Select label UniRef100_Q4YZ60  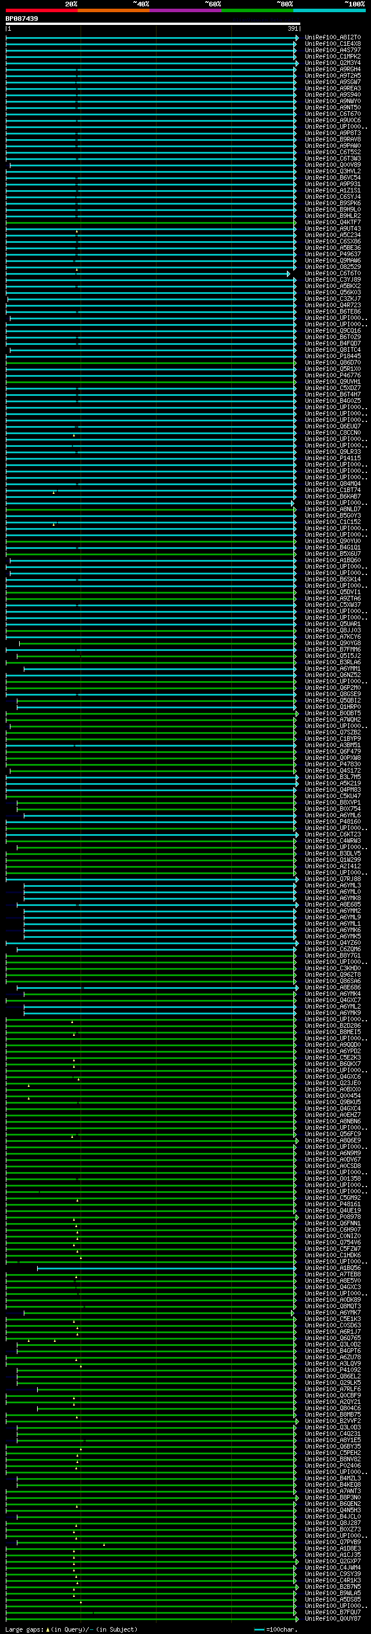click(x=333, y=942)
